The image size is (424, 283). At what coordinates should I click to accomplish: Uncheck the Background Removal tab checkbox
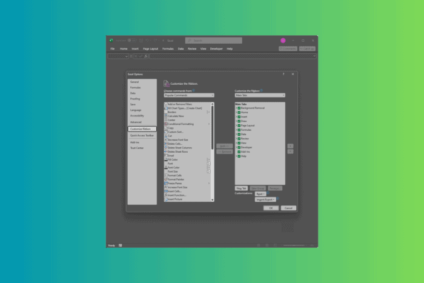tap(239, 108)
